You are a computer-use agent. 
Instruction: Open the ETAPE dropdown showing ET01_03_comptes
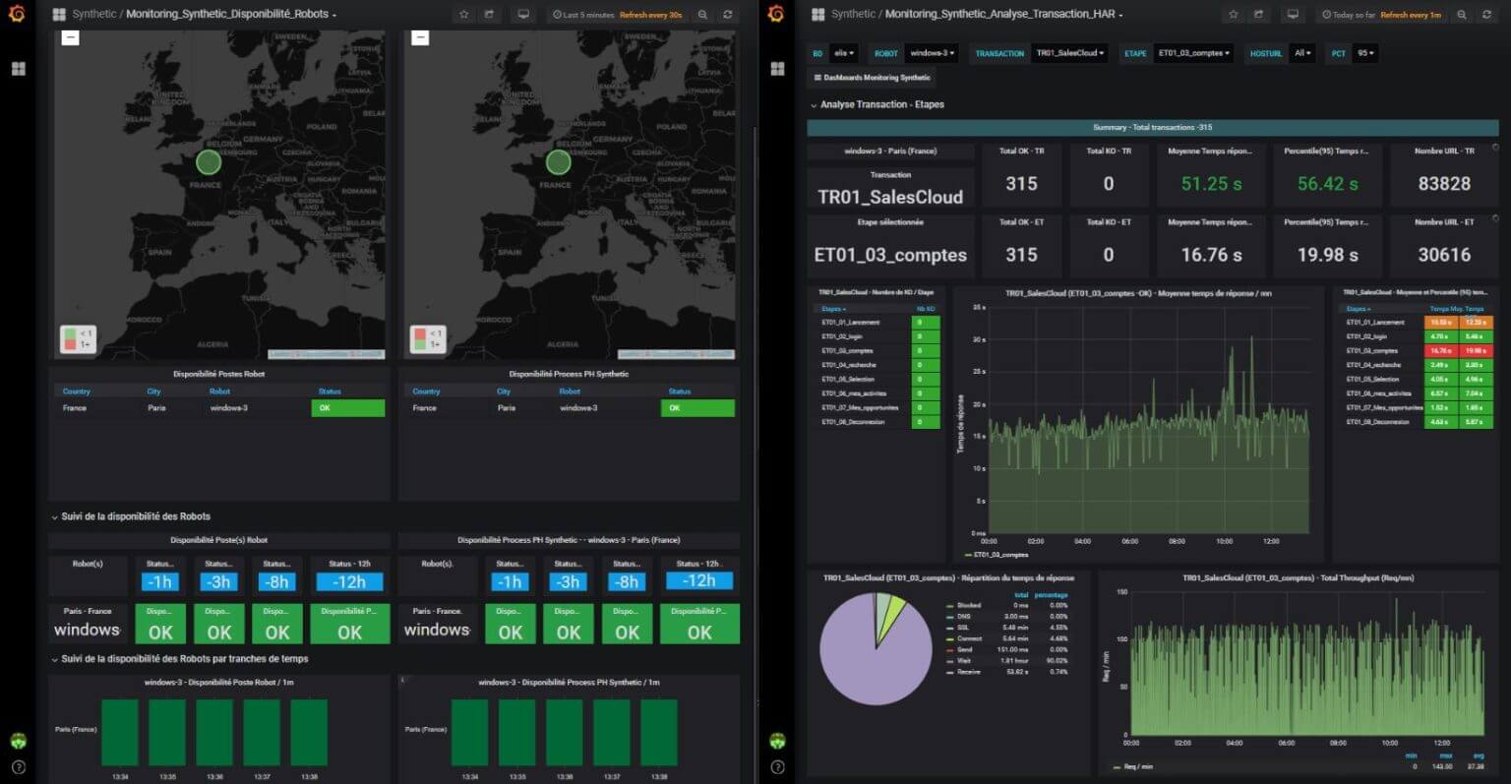(1194, 53)
